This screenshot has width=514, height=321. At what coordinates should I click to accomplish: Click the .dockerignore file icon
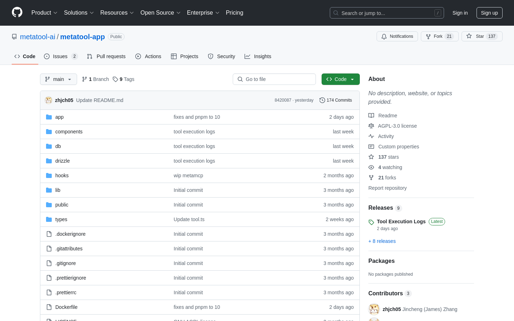click(x=49, y=234)
